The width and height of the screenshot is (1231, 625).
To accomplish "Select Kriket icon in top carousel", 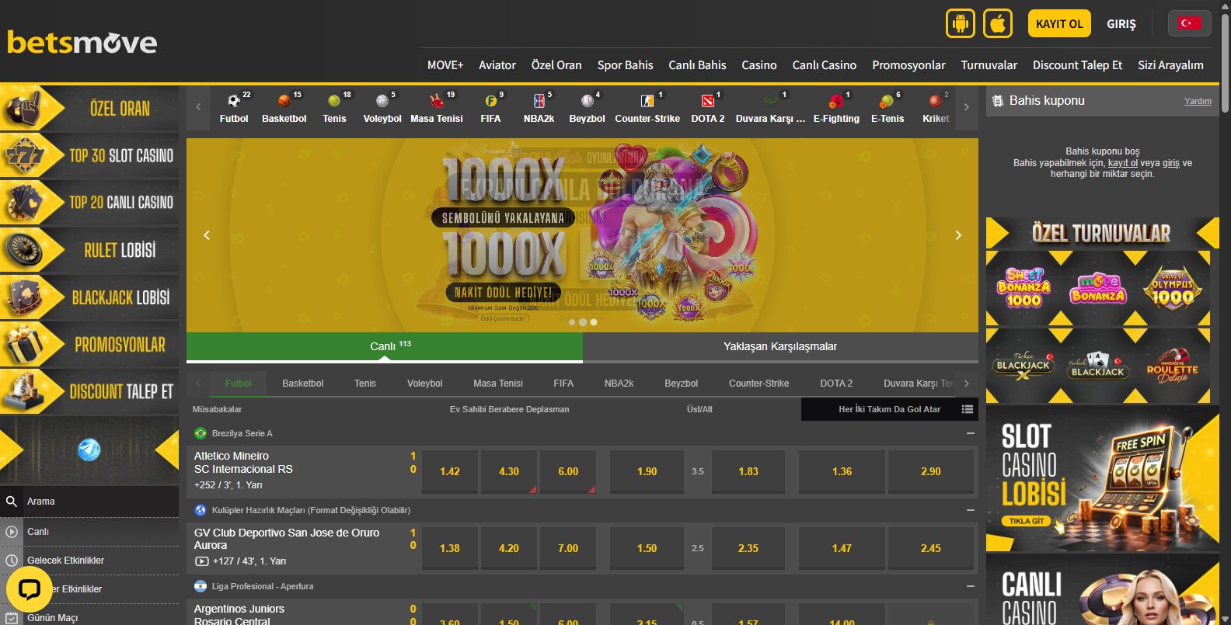I will tap(936, 108).
